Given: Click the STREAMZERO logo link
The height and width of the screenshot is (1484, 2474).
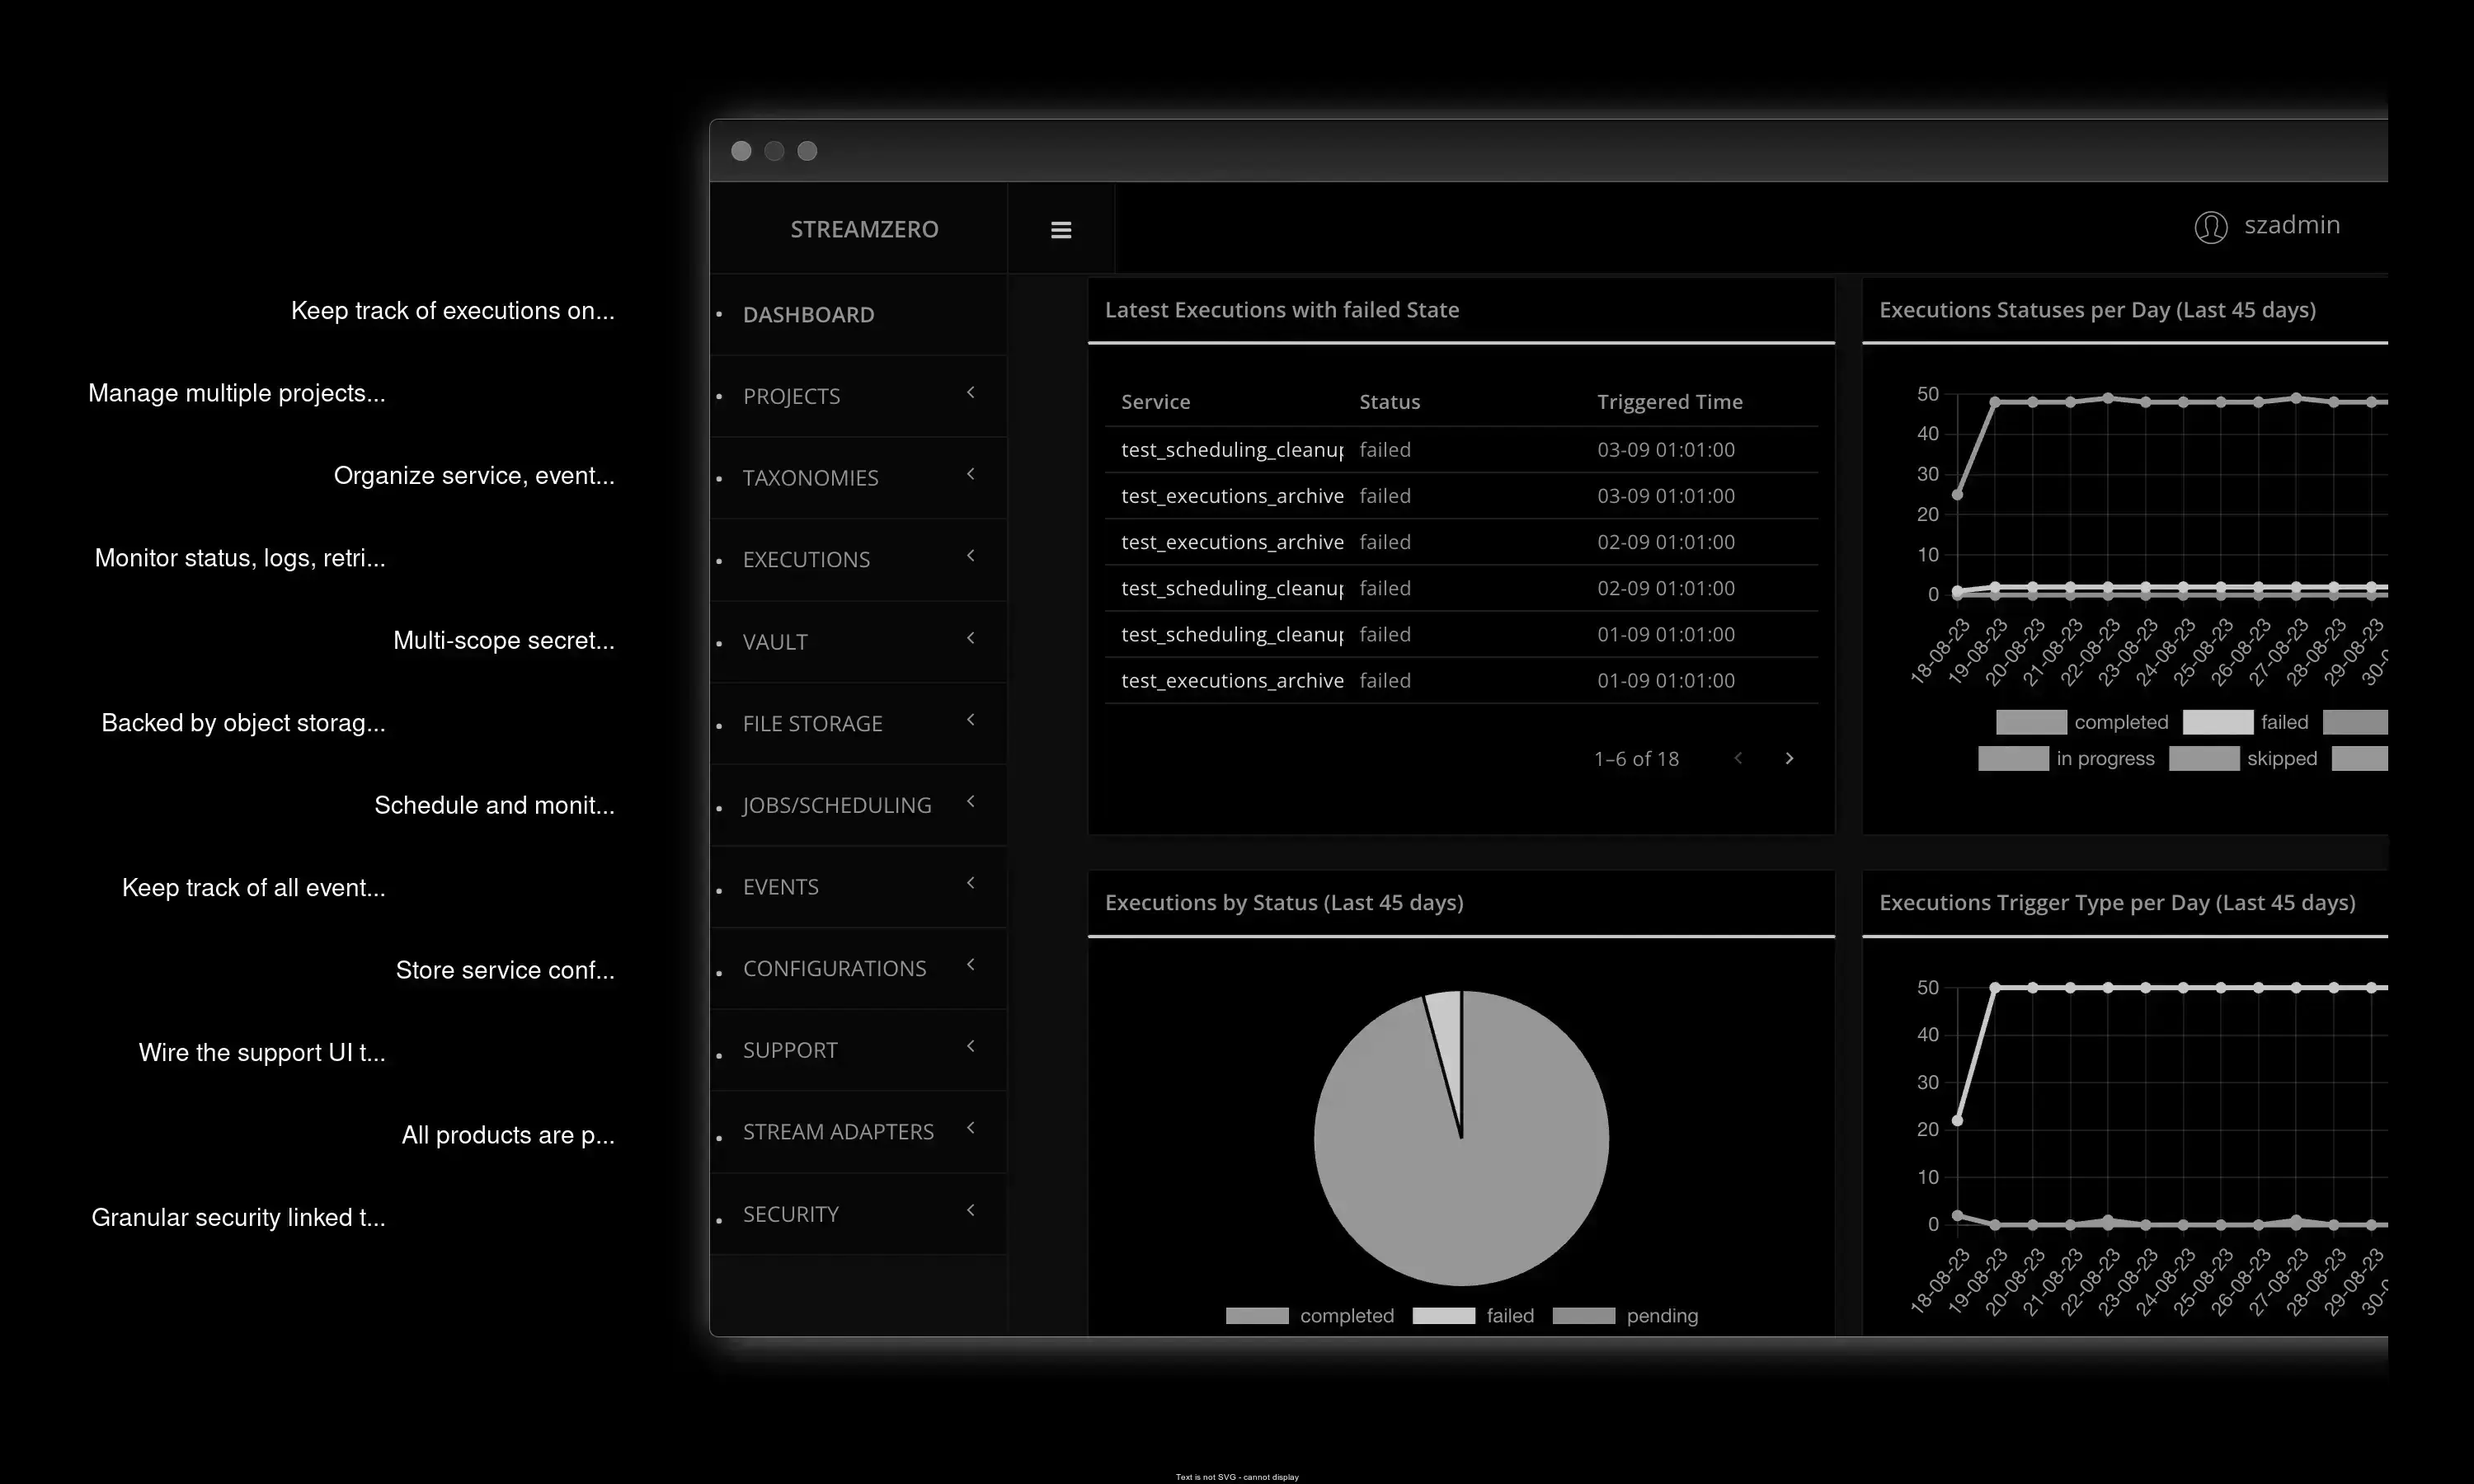Looking at the screenshot, I should [864, 229].
